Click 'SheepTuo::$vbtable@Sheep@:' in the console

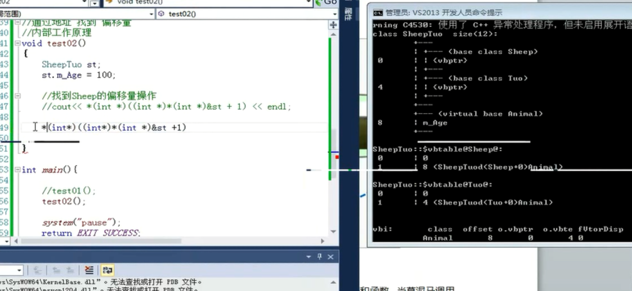pyautogui.click(x=437, y=149)
